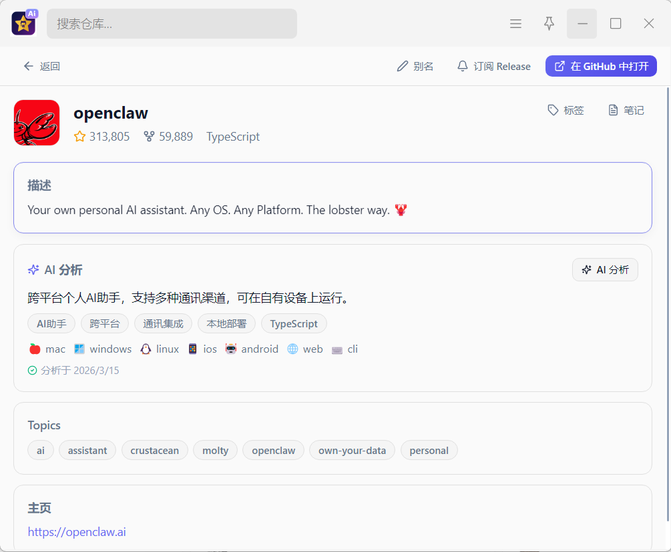The width and height of the screenshot is (671, 552).
Task: Click the openclaw lobster avatar
Action: point(37,123)
